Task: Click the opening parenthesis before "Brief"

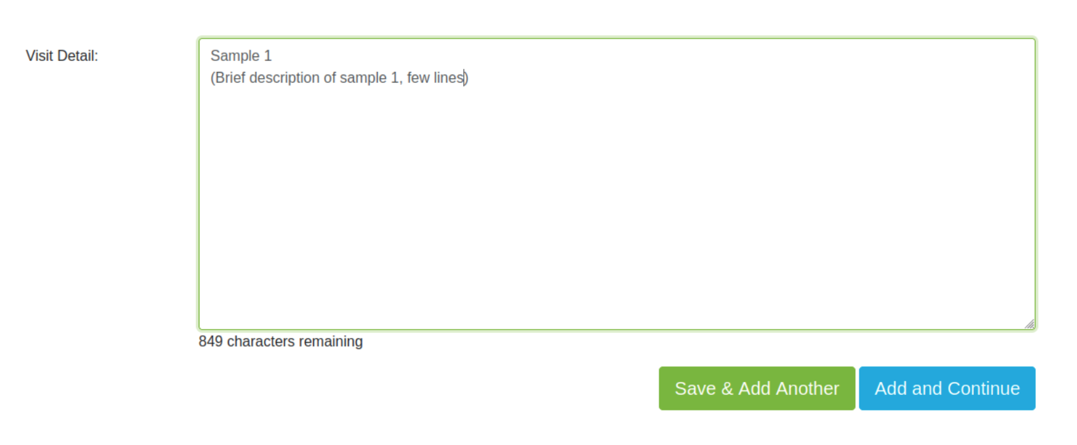Action: click(x=213, y=78)
